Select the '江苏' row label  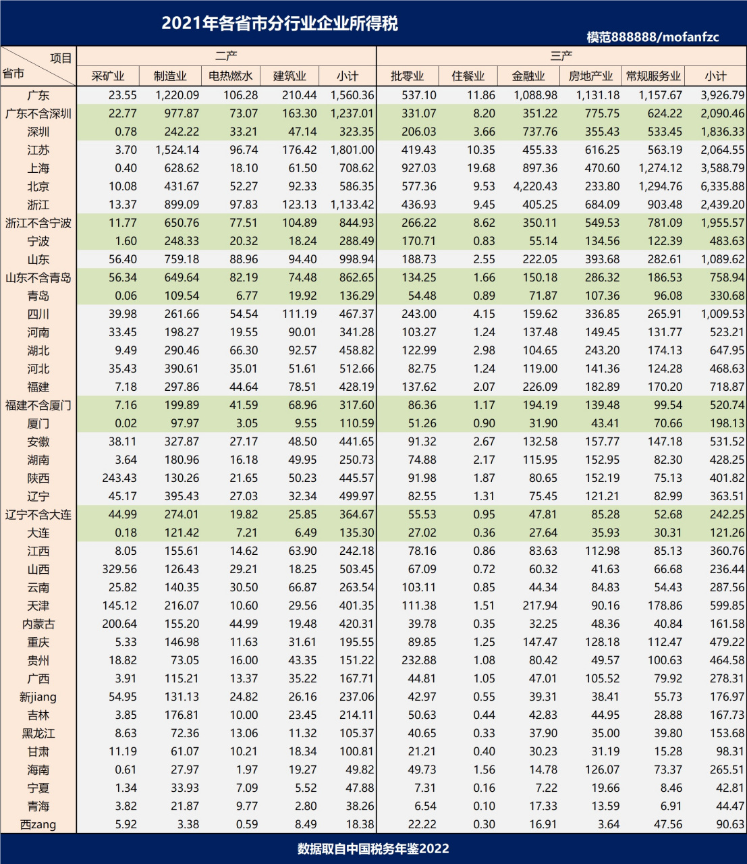(x=38, y=150)
